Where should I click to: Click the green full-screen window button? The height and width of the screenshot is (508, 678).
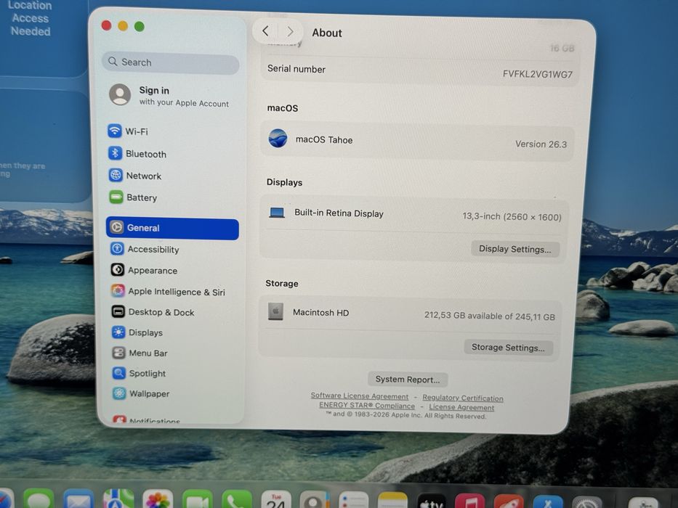click(140, 26)
